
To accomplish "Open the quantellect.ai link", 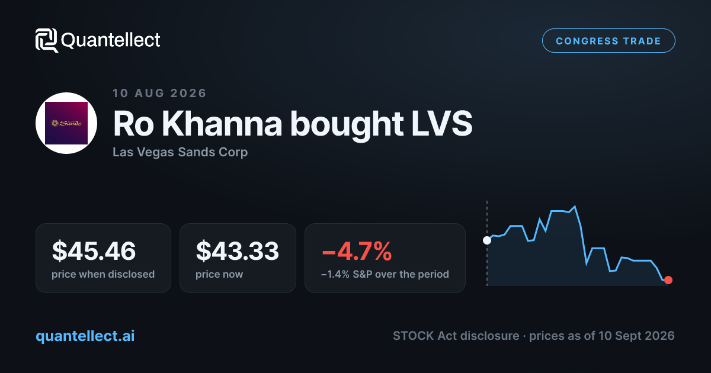I will point(85,336).
